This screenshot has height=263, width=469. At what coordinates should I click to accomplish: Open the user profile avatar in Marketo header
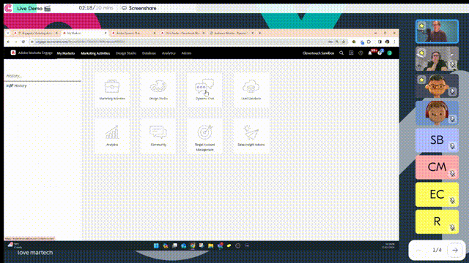[389, 53]
